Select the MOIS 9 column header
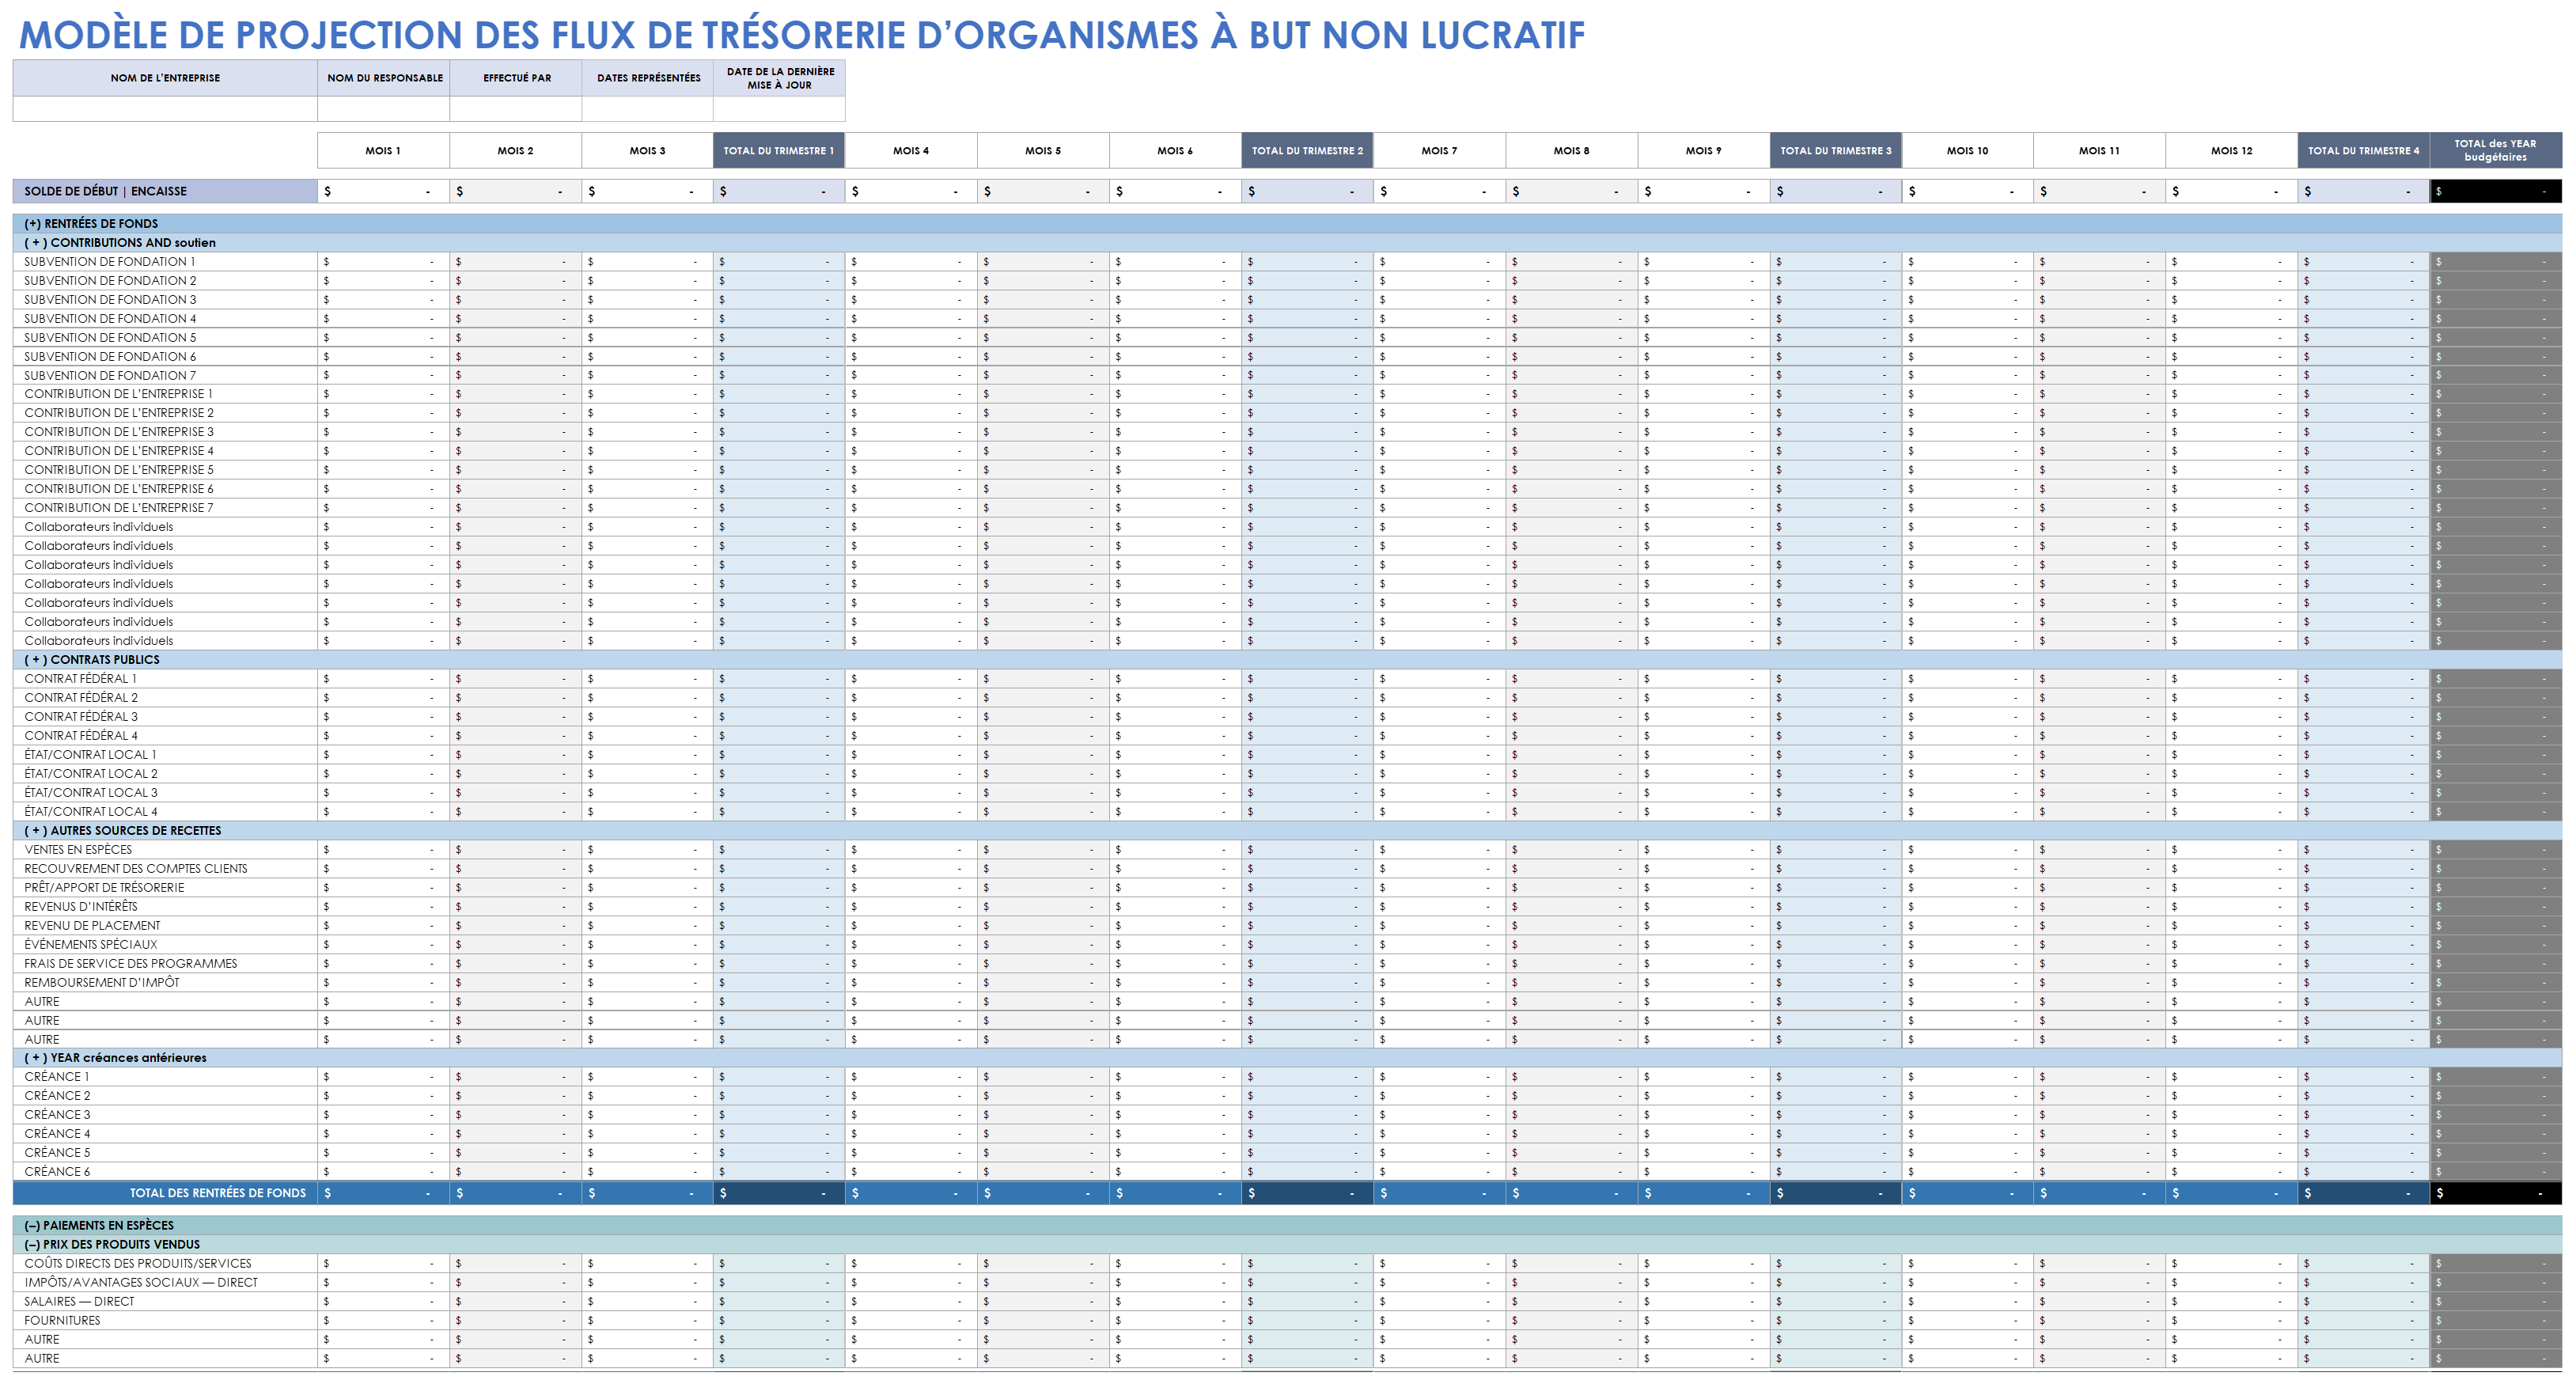The width and height of the screenshot is (2576, 1380). tap(1703, 150)
